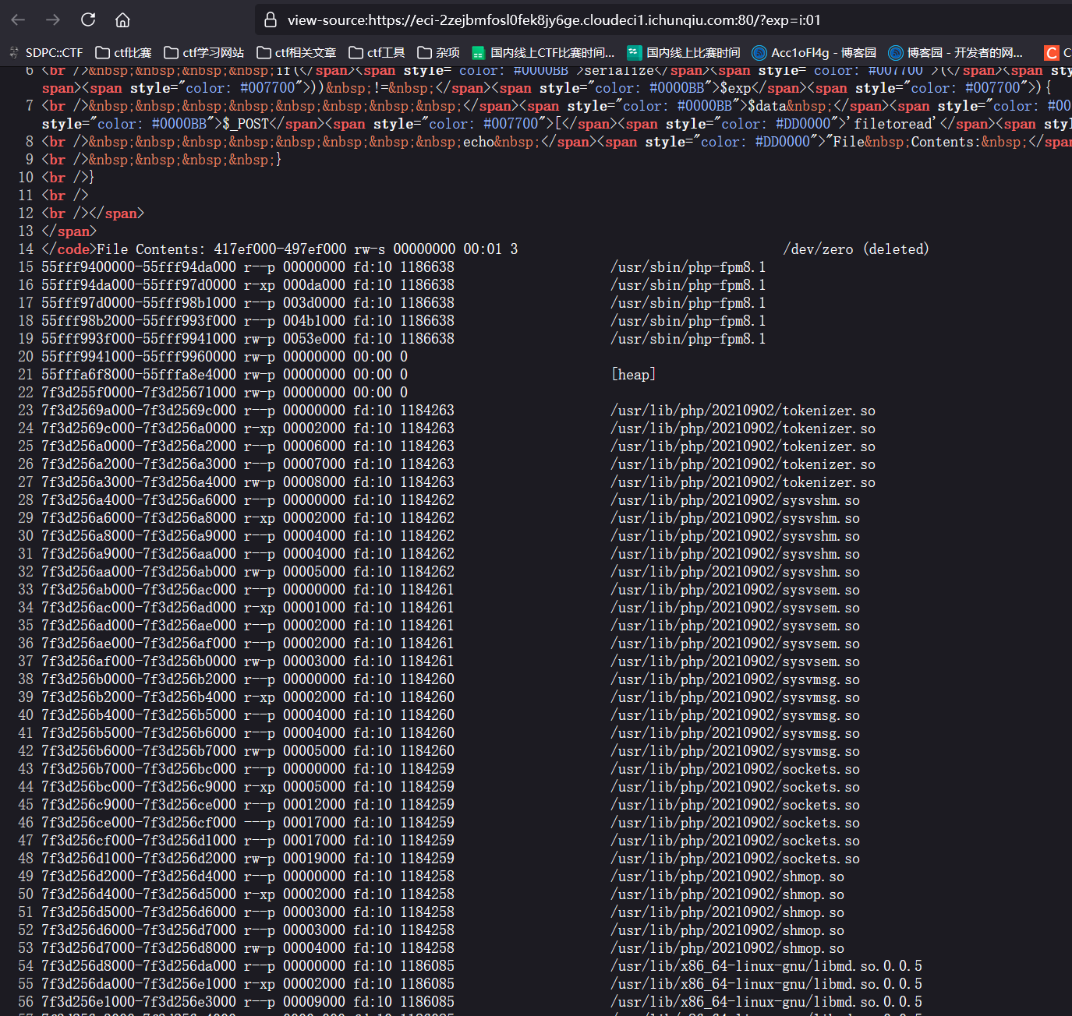
Task: Click /usr/sbin/php-fpm8.1 path on line 15
Action: point(688,267)
